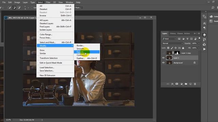
Task: Choose Inverse in the Select menu
Action: pos(55,16)
